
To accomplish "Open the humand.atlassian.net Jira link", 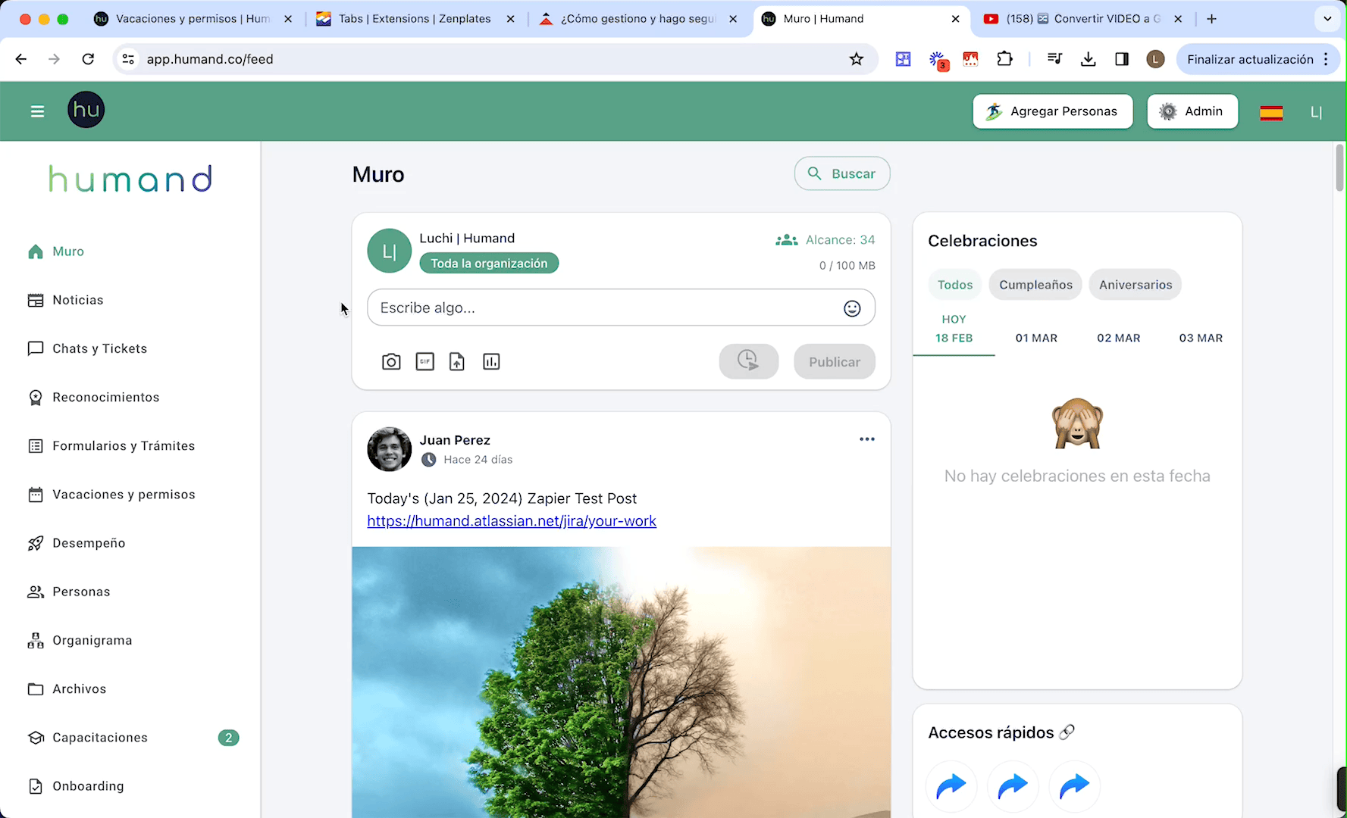I will point(512,521).
